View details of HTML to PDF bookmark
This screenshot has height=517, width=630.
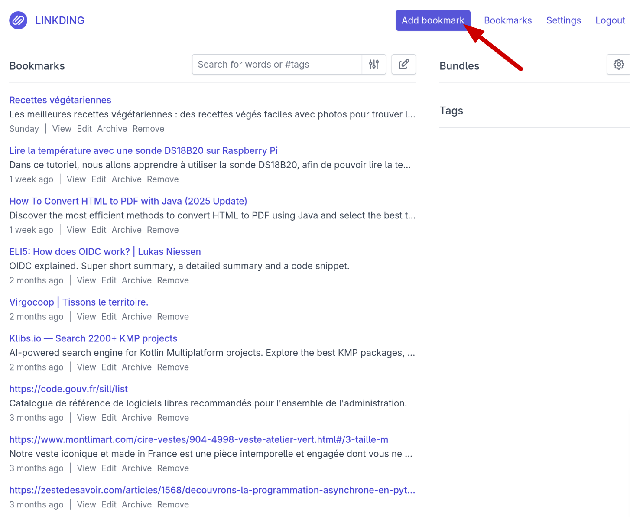pos(76,230)
